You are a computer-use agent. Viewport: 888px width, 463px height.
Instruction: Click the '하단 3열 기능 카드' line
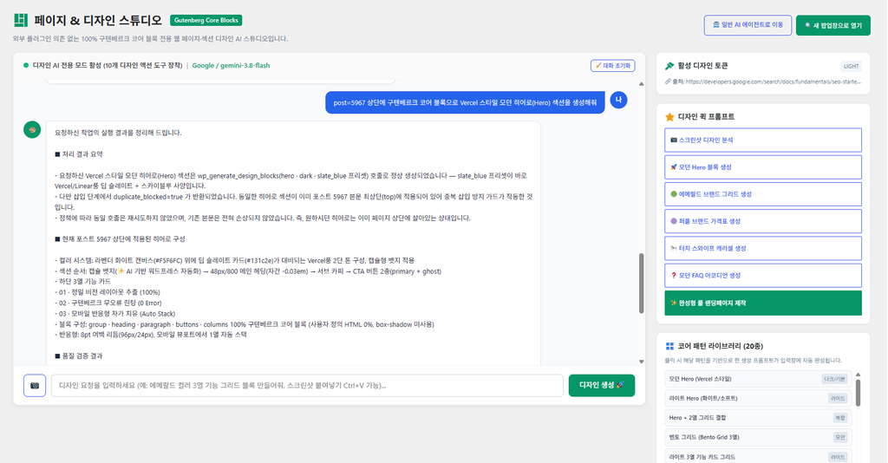pyautogui.click(x=82, y=281)
